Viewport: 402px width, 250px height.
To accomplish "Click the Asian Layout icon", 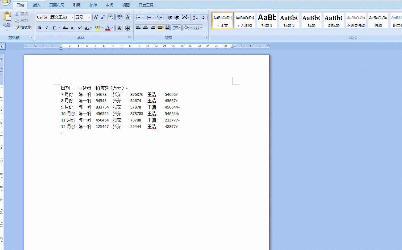I will pyautogui.click(x=186, y=17).
